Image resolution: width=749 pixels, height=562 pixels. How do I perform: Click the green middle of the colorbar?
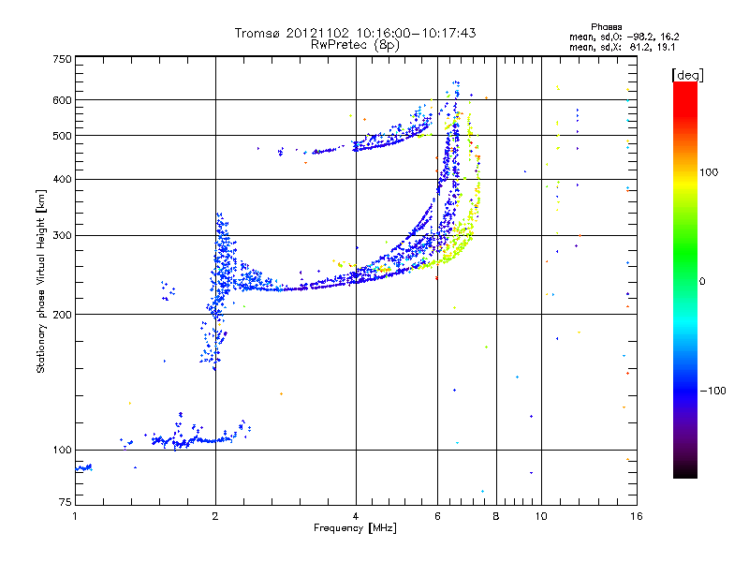[x=685, y=253]
